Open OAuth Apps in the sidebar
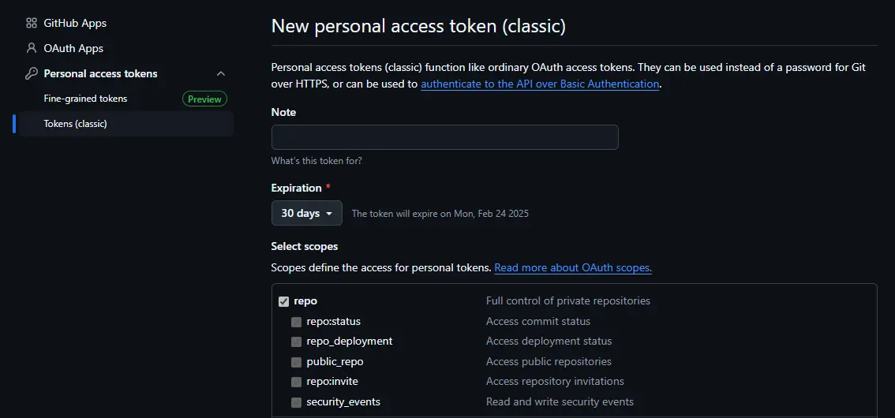This screenshot has height=418, width=895. [73, 48]
